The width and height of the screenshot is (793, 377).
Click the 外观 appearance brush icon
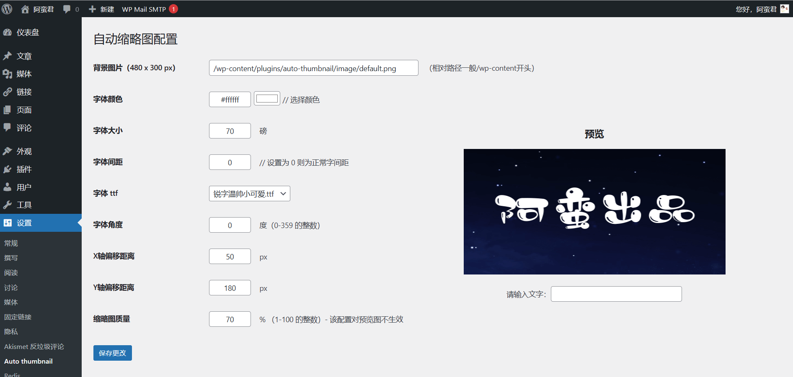coord(8,151)
